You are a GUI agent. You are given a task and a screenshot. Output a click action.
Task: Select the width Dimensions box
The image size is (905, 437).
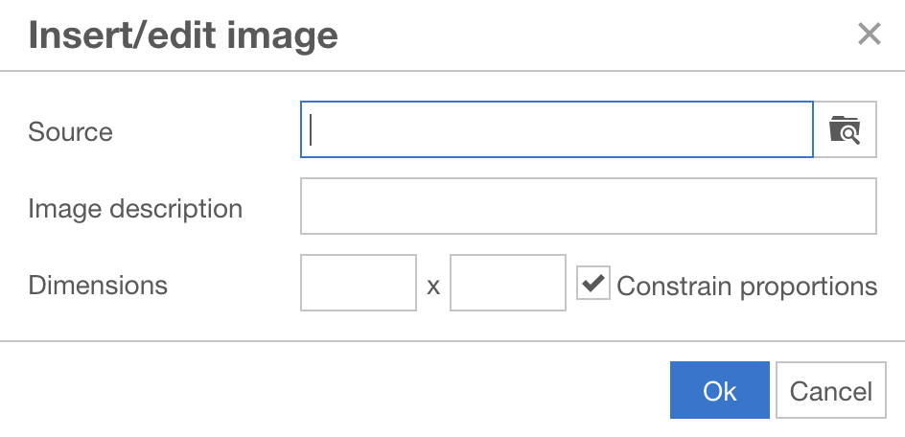pos(359,283)
